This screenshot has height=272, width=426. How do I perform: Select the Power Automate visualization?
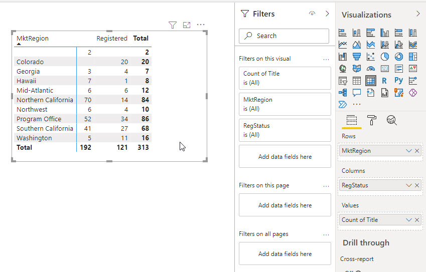[x=343, y=104]
